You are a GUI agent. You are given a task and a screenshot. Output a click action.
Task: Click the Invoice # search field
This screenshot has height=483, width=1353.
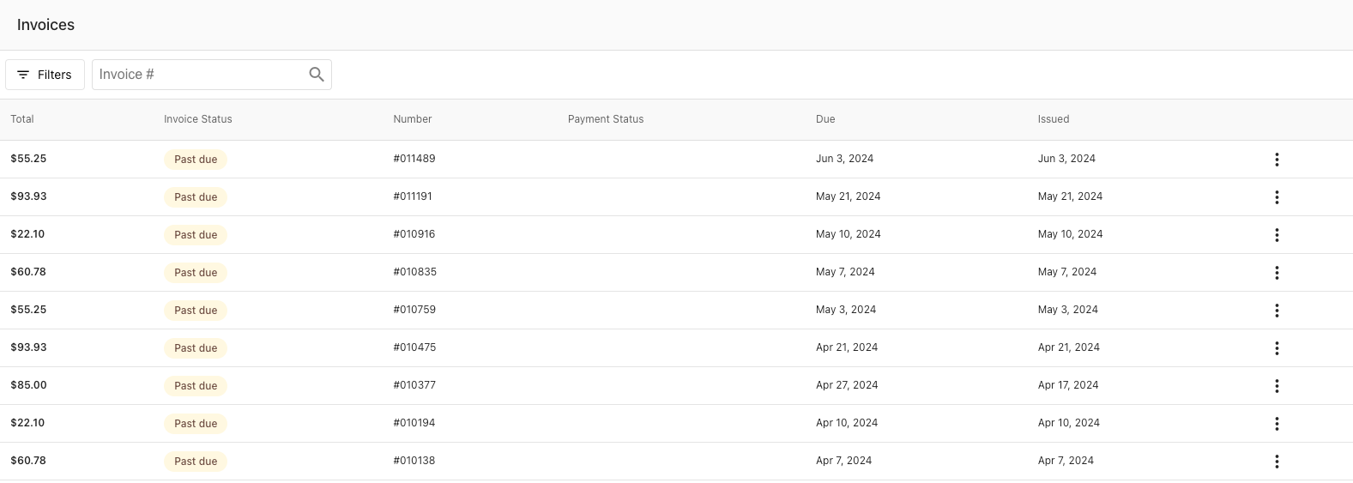point(199,75)
